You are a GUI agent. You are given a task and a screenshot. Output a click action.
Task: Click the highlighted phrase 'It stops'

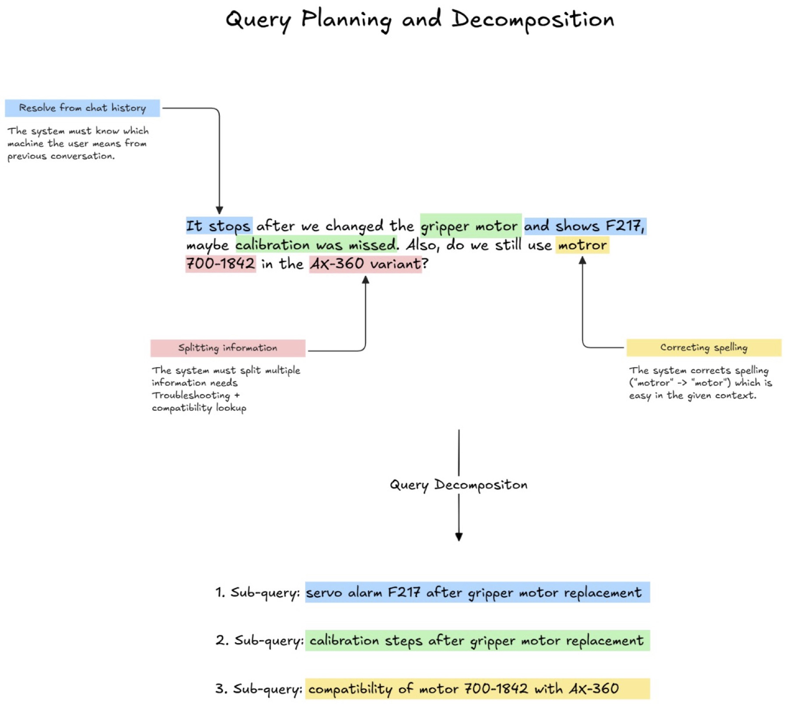tap(219, 226)
